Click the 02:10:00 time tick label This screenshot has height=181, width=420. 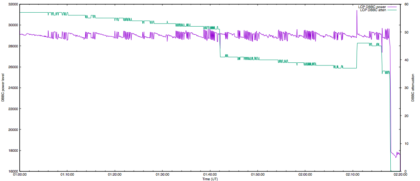(353, 175)
